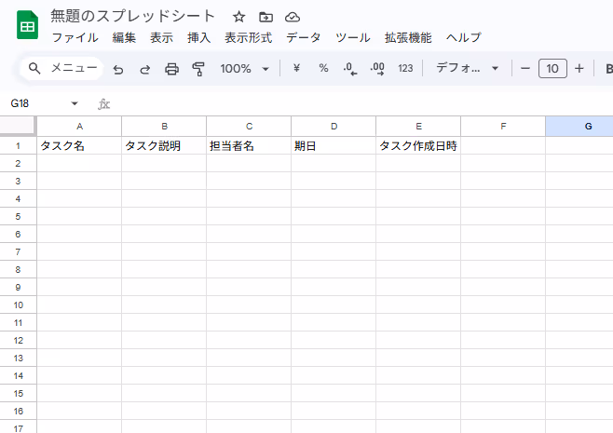Screen dimensions: 613x433
Task: Open the ヘルプ menu
Action: coord(464,38)
